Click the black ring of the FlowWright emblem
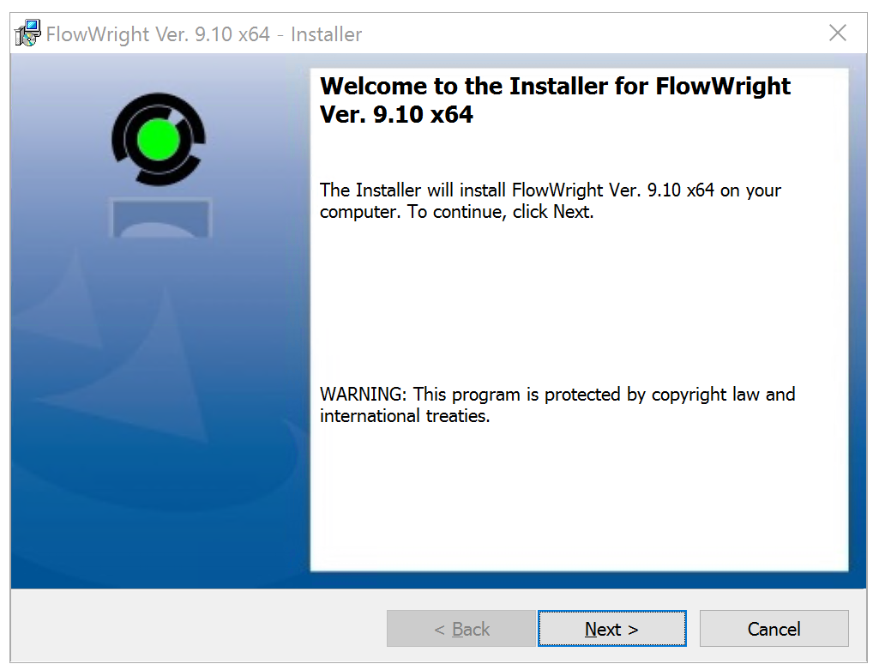This screenshot has height=670, width=873. (158, 99)
